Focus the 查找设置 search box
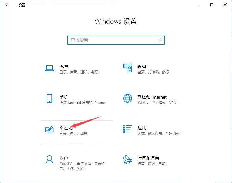This screenshot has height=183, width=232. tap(116, 40)
